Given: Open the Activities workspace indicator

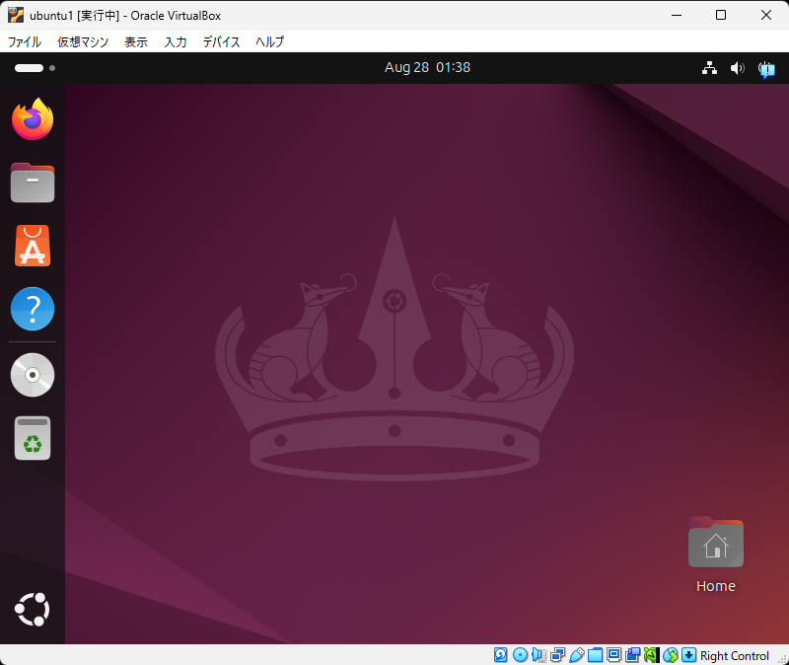Looking at the screenshot, I should 35,68.
